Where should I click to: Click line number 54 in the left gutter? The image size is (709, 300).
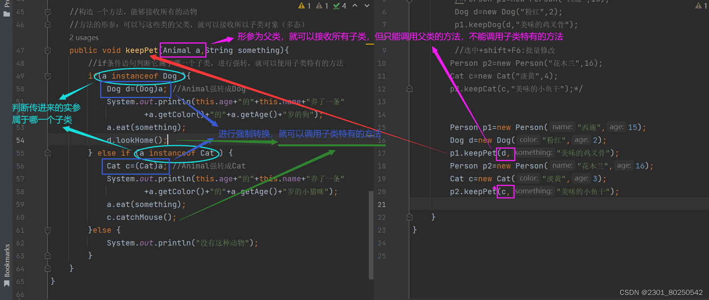point(20,140)
